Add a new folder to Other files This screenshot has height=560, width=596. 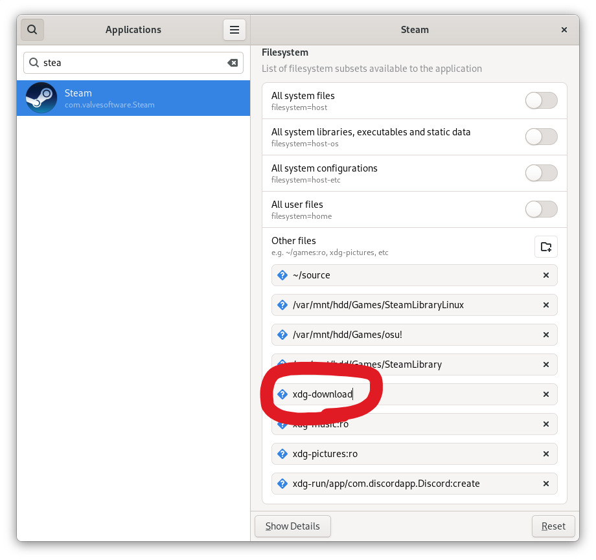click(546, 247)
